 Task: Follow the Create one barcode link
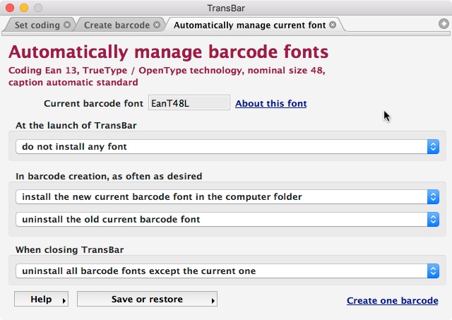(393, 300)
